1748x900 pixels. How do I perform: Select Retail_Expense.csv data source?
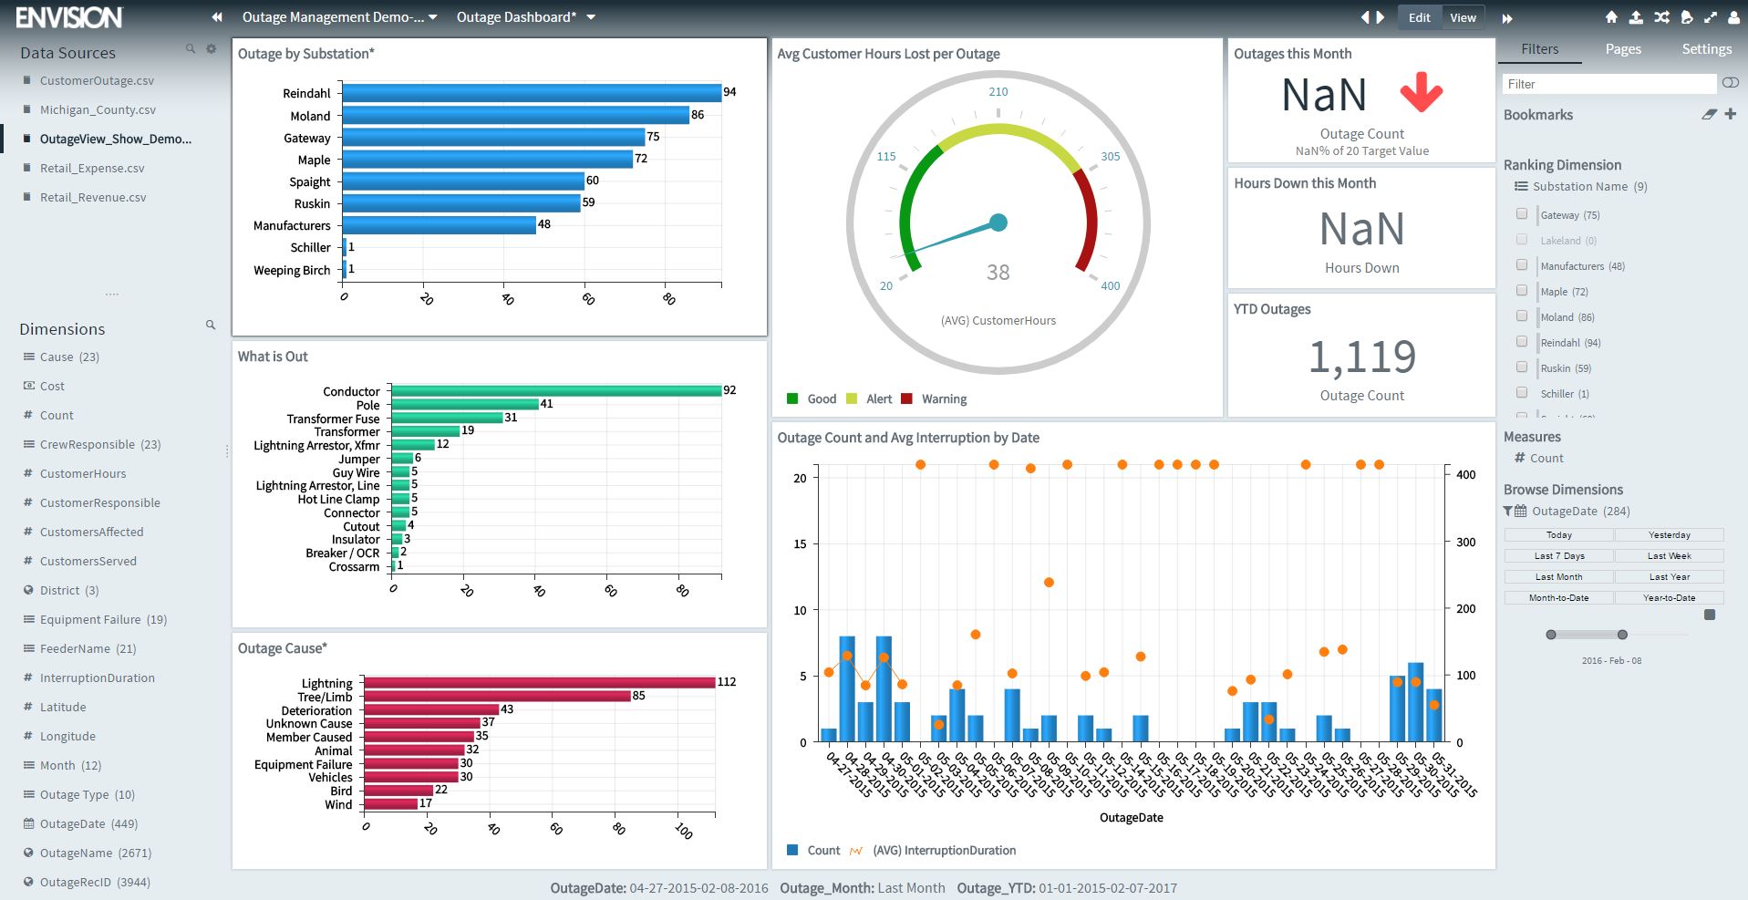[x=92, y=168]
